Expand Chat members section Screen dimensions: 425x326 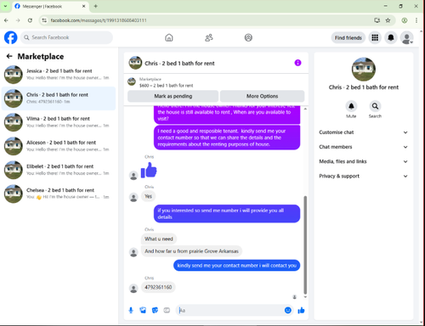[x=364, y=147]
